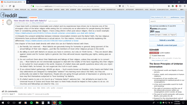The height and width of the screenshot is (105, 187).
Task: Click the reddit search magnifier icon
Action: 182,21
